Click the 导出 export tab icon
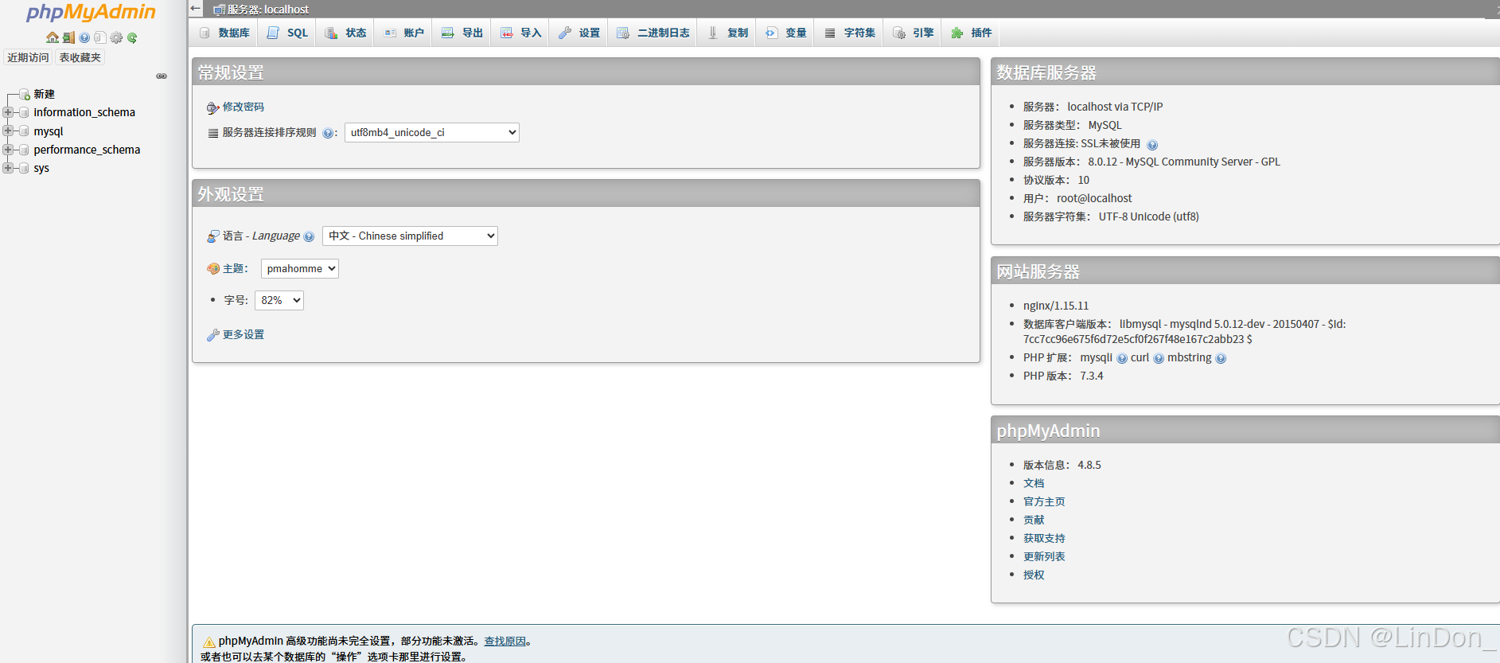This screenshot has height=663, width=1500. click(448, 33)
